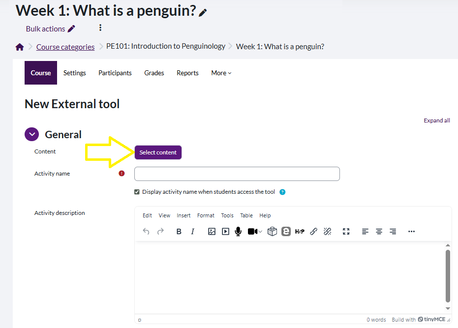
Task: Open the Grades tab
Action: coord(154,73)
